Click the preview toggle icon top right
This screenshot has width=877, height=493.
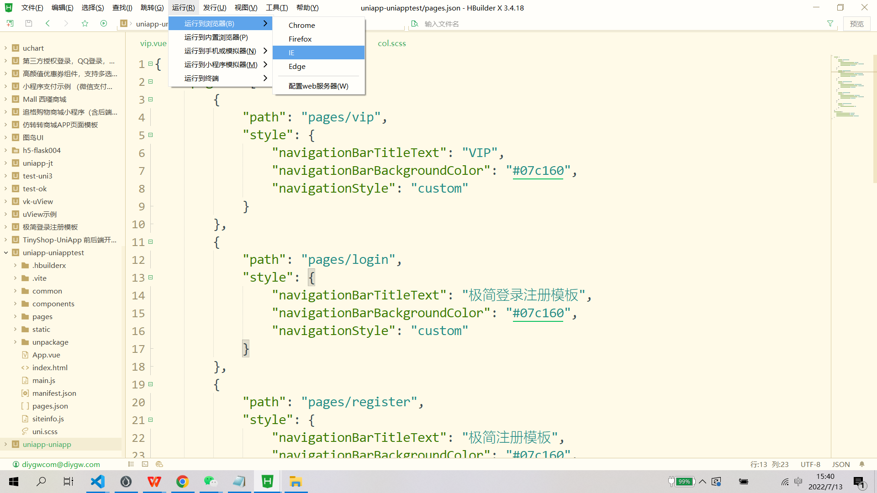pyautogui.click(x=857, y=23)
